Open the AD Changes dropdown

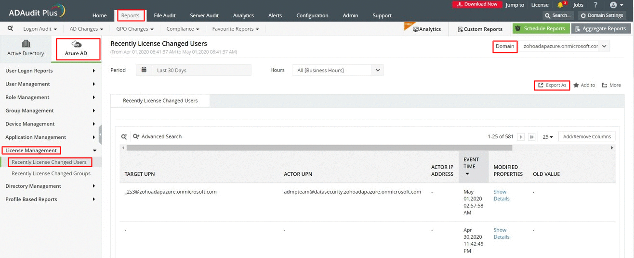tap(86, 29)
